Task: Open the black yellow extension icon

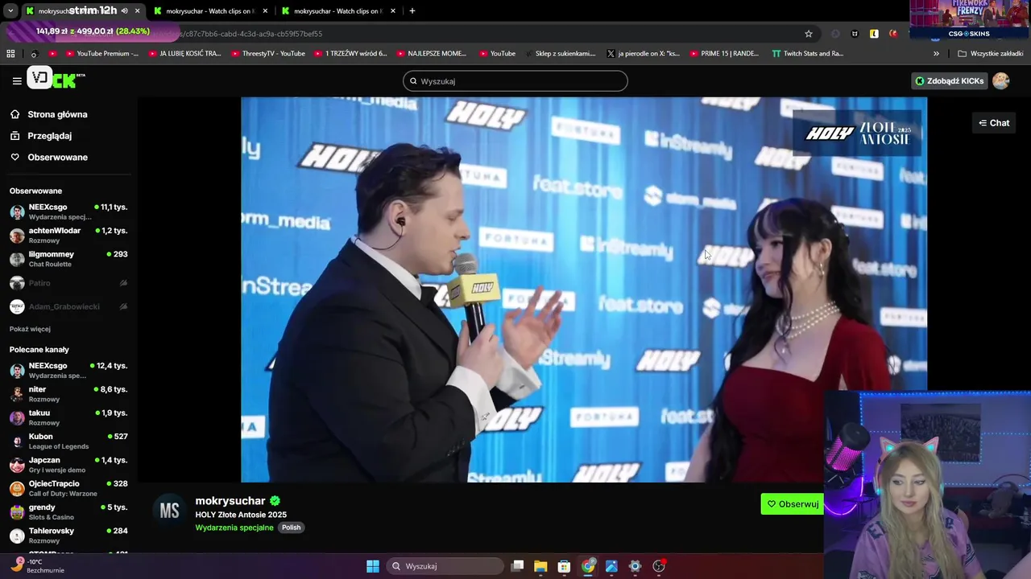Action: (x=874, y=34)
